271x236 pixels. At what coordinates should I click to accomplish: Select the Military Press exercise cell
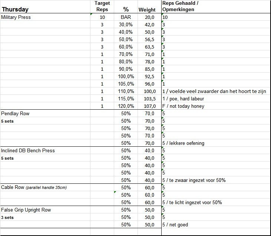(16, 17)
